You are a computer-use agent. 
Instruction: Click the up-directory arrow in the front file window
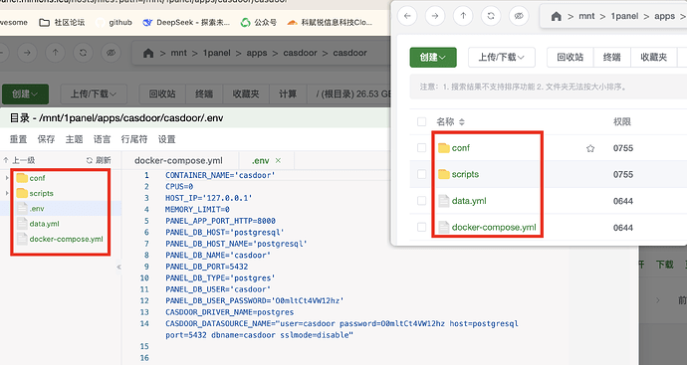[x=463, y=16]
